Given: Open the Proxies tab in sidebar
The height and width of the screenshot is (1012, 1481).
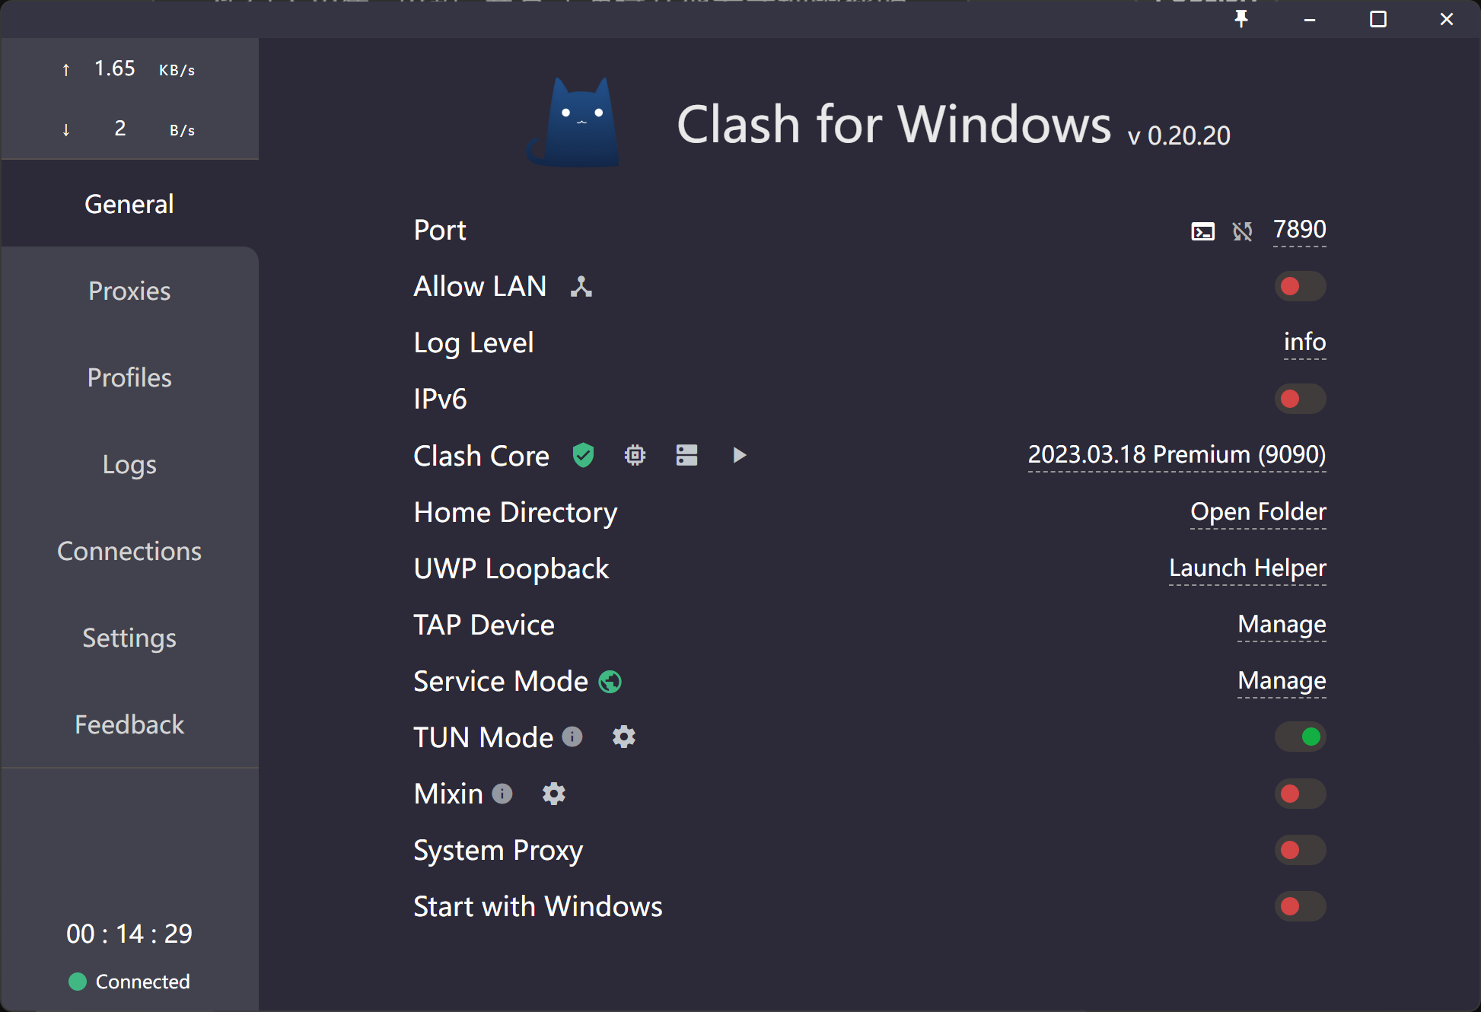Looking at the screenshot, I should pos(129,291).
